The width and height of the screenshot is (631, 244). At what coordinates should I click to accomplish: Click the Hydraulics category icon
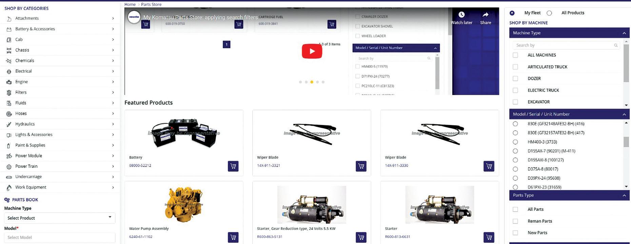tap(9, 124)
